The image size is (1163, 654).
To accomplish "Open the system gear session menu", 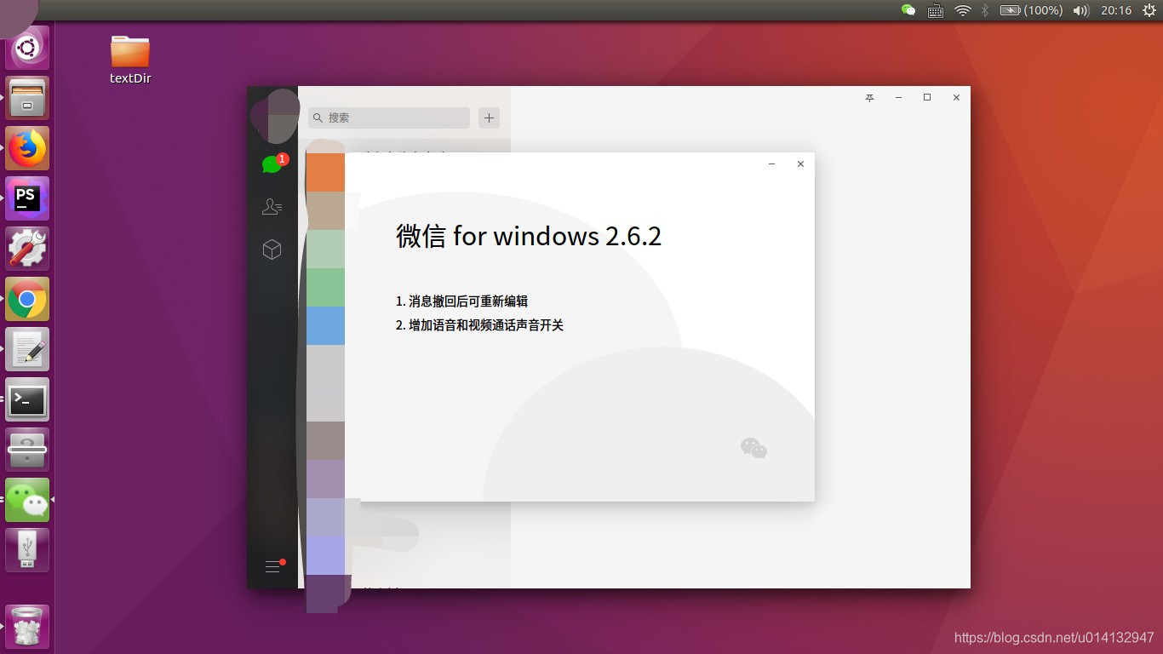I will click(1149, 10).
